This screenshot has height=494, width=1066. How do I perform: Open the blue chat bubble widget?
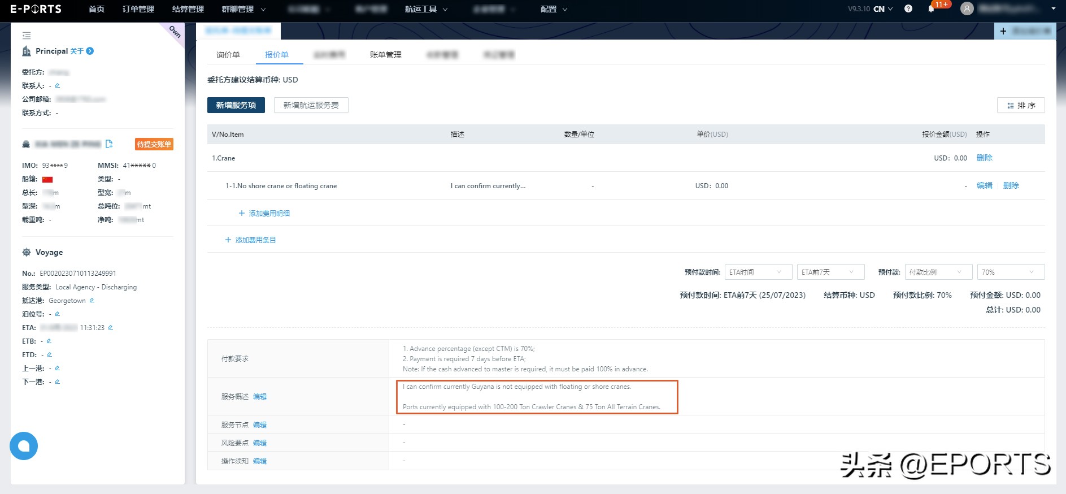pos(24,446)
